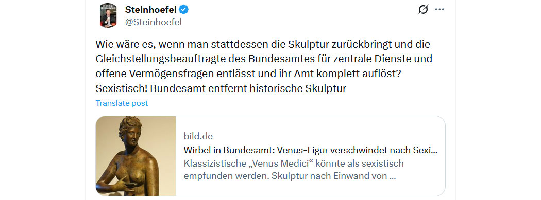Open the Steinhoefel profile avatar
The image size is (541, 200).
(108, 15)
